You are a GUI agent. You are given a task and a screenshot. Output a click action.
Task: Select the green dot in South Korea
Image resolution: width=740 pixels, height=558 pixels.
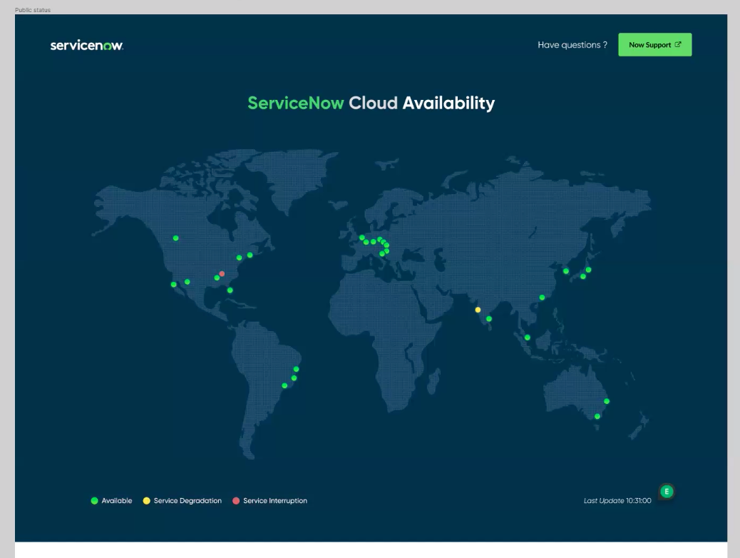(566, 271)
